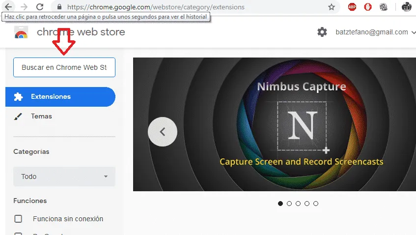
Task: Click the Extensiones puzzle piece icon
Action: coord(18,97)
